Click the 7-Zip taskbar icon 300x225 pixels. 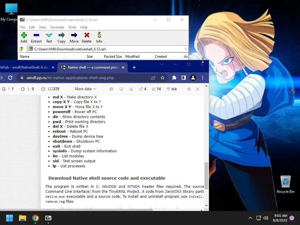(x=48, y=218)
